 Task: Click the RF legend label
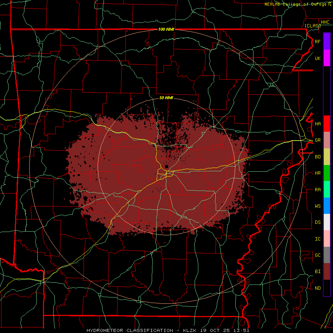tap(317, 41)
